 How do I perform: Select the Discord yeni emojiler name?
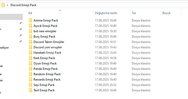pos(48,47)
